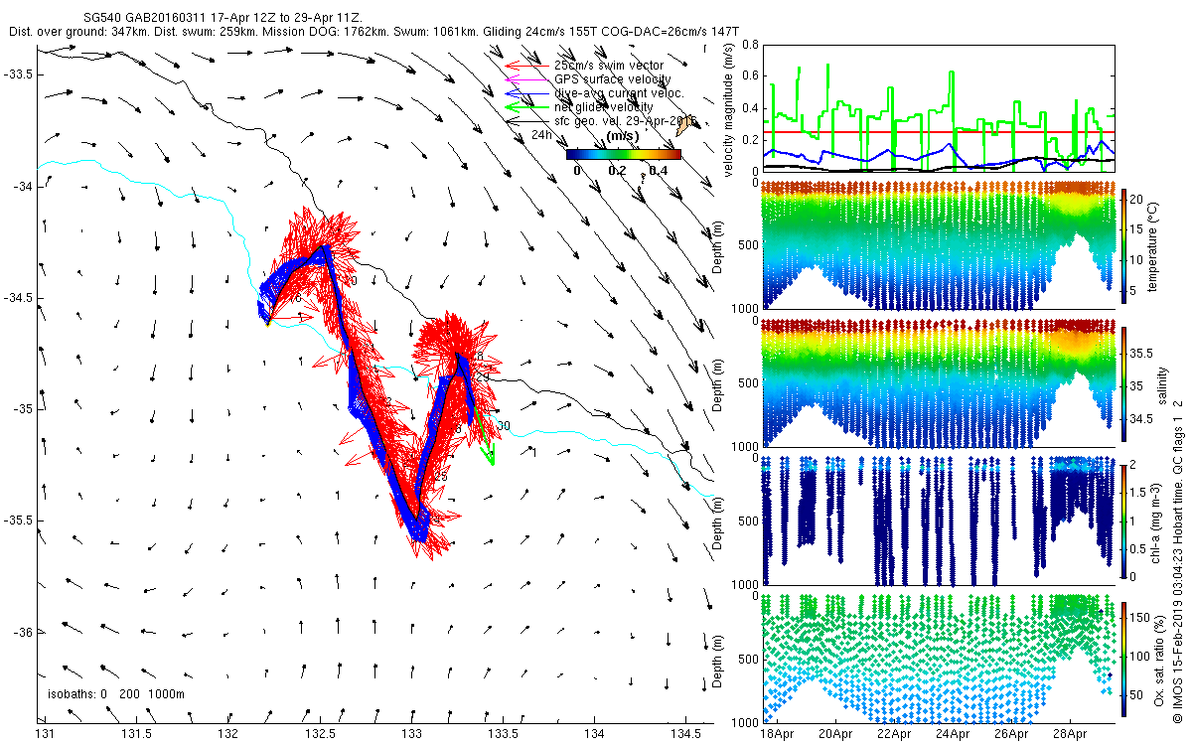Click the '24h' label beside the legend

click(x=541, y=134)
